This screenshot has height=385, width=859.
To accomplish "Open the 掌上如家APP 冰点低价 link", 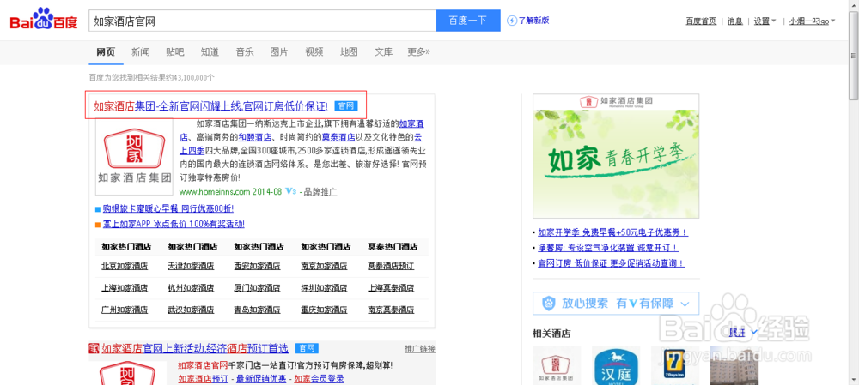I will (174, 224).
